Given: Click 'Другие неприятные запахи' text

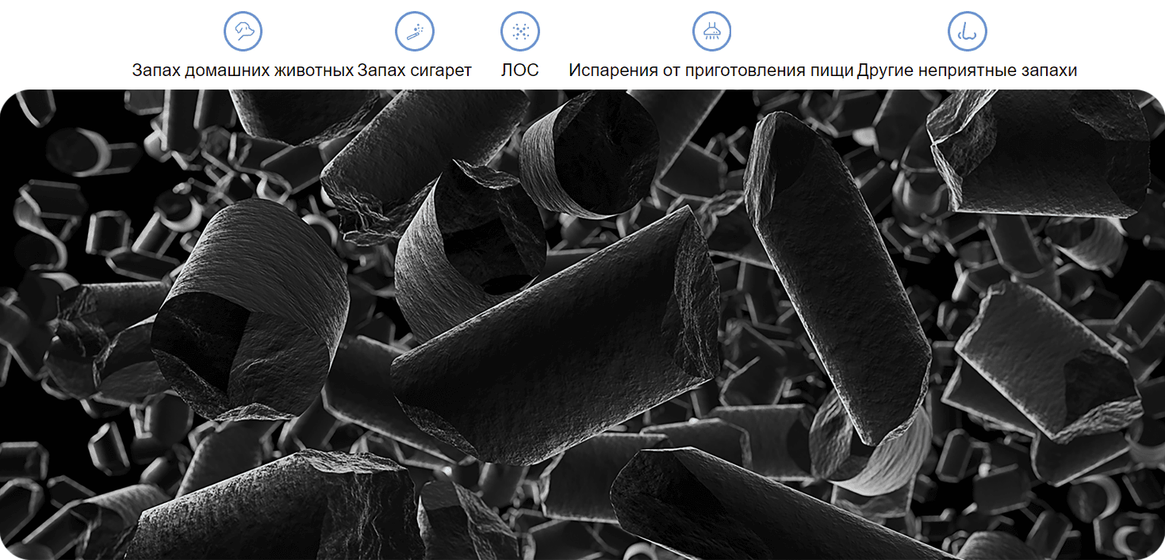Looking at the screenshot, I should [x=967, y=70].
